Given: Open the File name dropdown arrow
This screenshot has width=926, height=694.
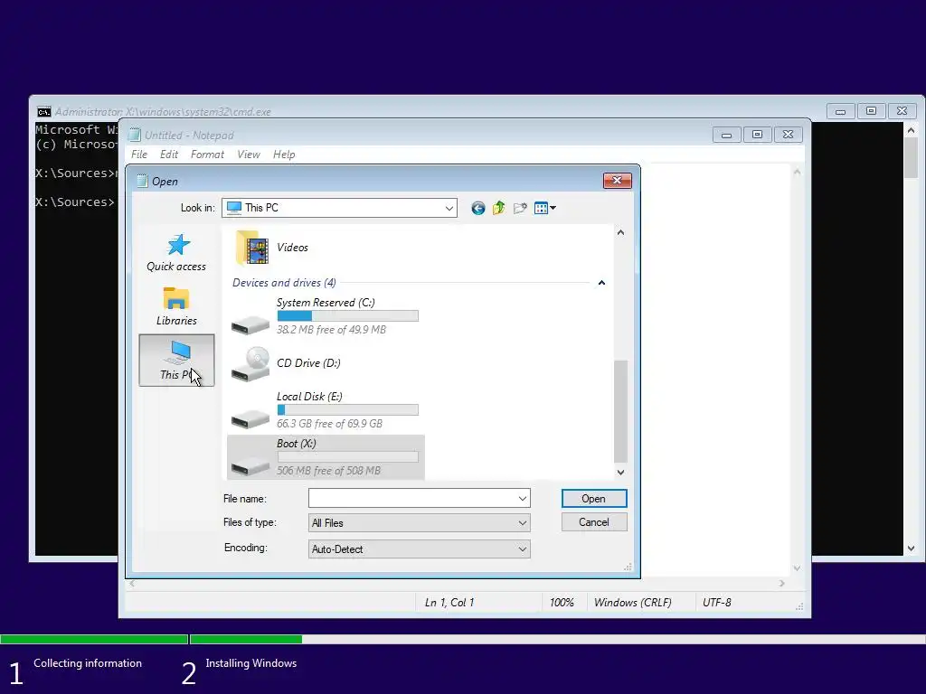Looking at the screenshot, I should click(522, 499).
